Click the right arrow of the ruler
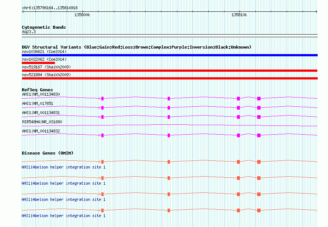328x227 pixels. (317, 12)
